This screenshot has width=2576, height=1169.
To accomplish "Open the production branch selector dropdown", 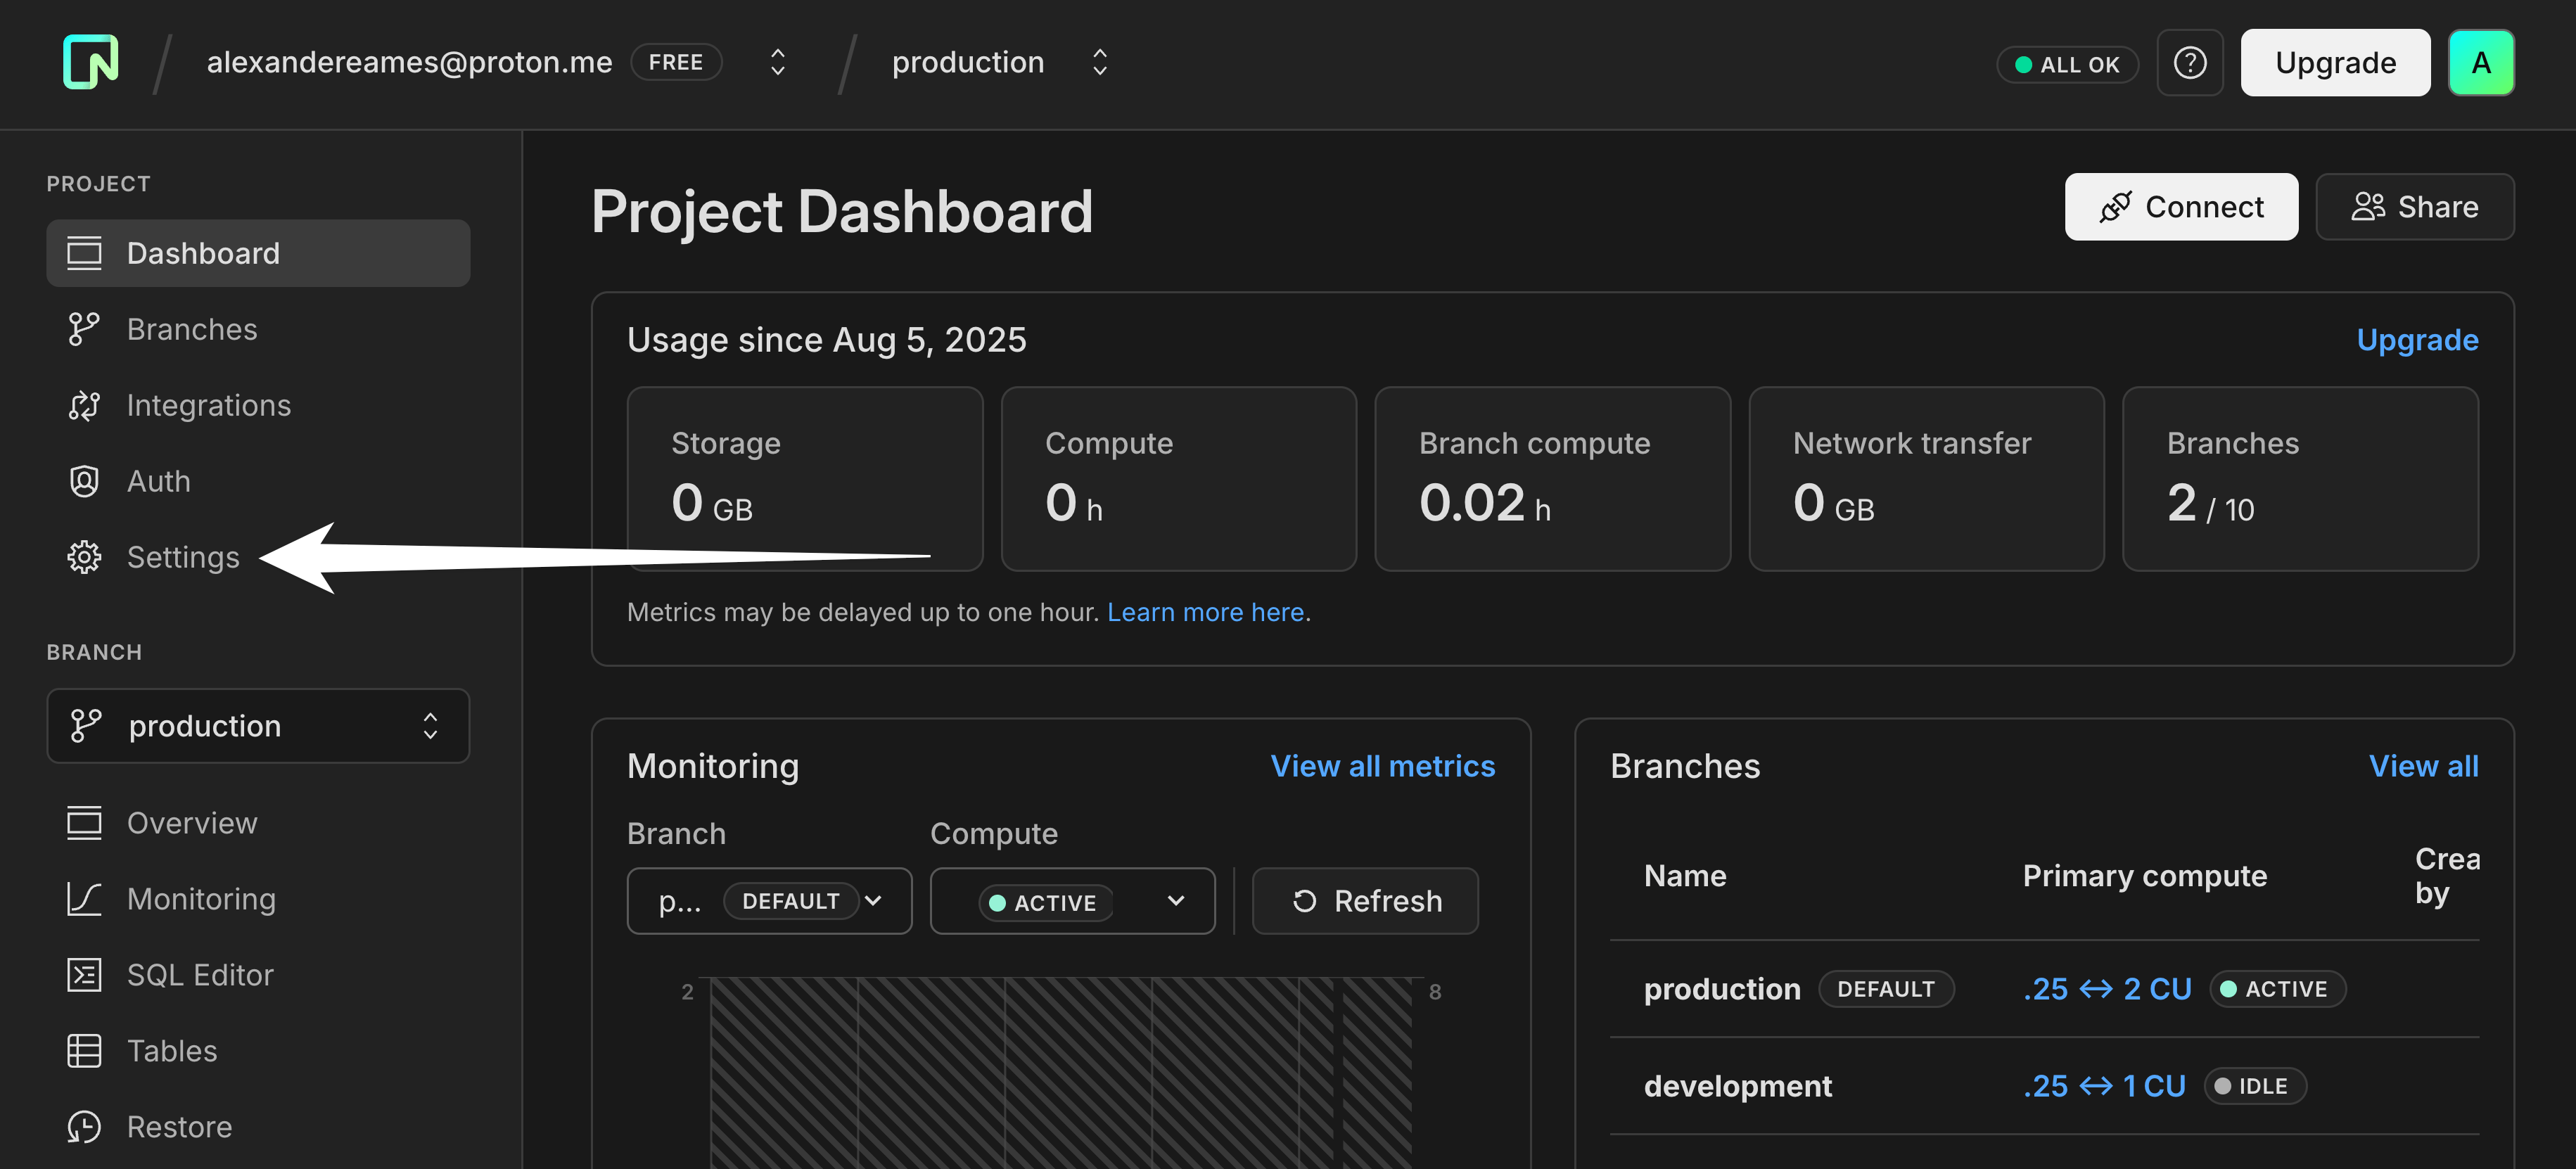I will 258,726.
